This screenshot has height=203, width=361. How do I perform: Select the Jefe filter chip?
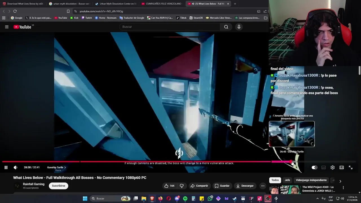(287, 180)
